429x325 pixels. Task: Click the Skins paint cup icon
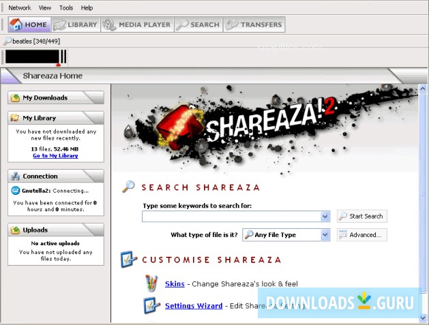click(151, 283)
